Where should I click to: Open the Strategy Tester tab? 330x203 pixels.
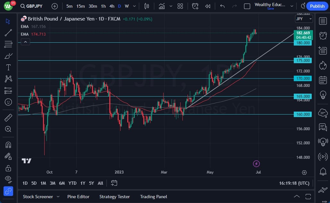coord(114,197)
